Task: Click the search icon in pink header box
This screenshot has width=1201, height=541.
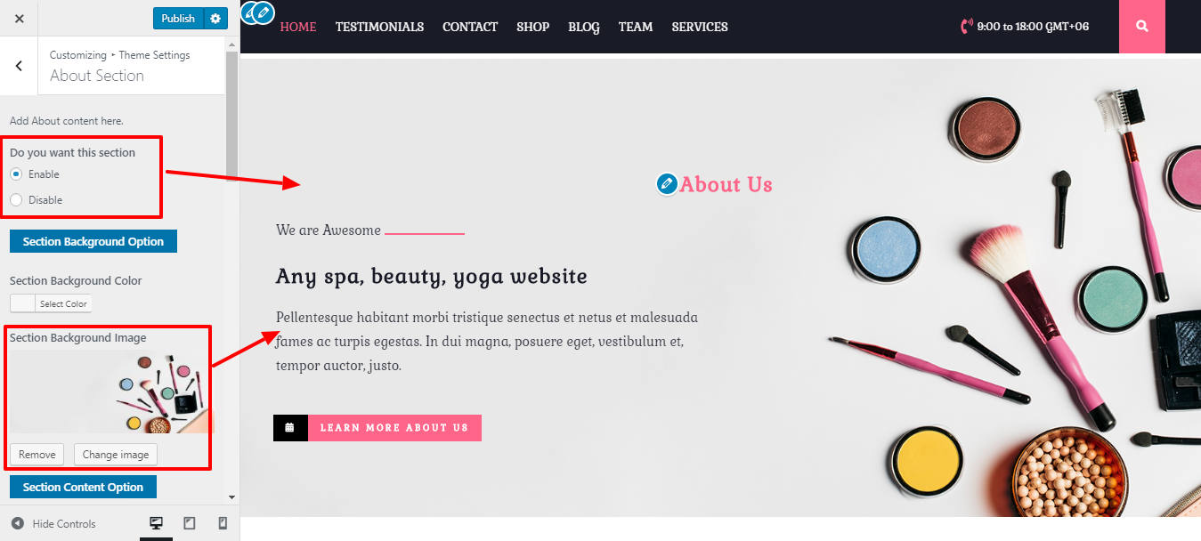Action: tap(1142, 27)
